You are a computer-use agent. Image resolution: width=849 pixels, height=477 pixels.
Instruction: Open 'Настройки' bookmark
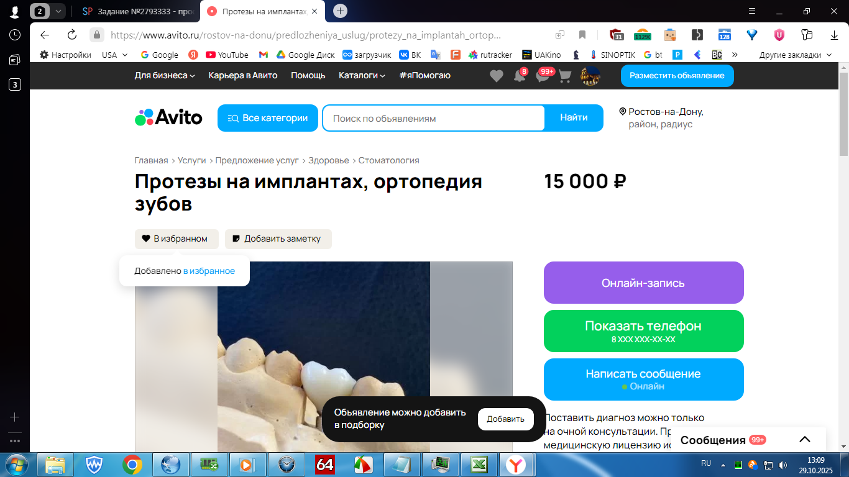[x=65, y=55]
